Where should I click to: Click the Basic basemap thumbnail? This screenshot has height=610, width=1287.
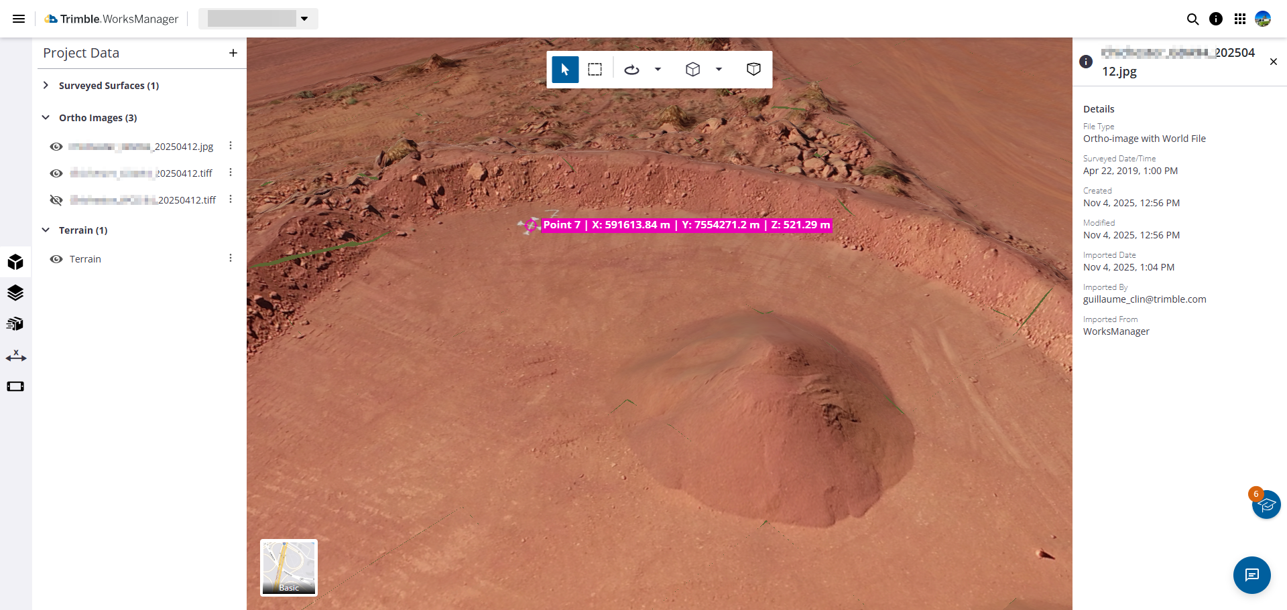pos(289,567)
